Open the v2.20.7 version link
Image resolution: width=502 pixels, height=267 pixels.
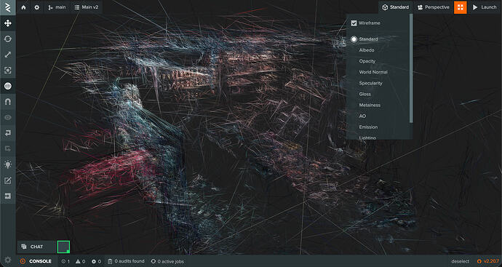coord(488,261)
